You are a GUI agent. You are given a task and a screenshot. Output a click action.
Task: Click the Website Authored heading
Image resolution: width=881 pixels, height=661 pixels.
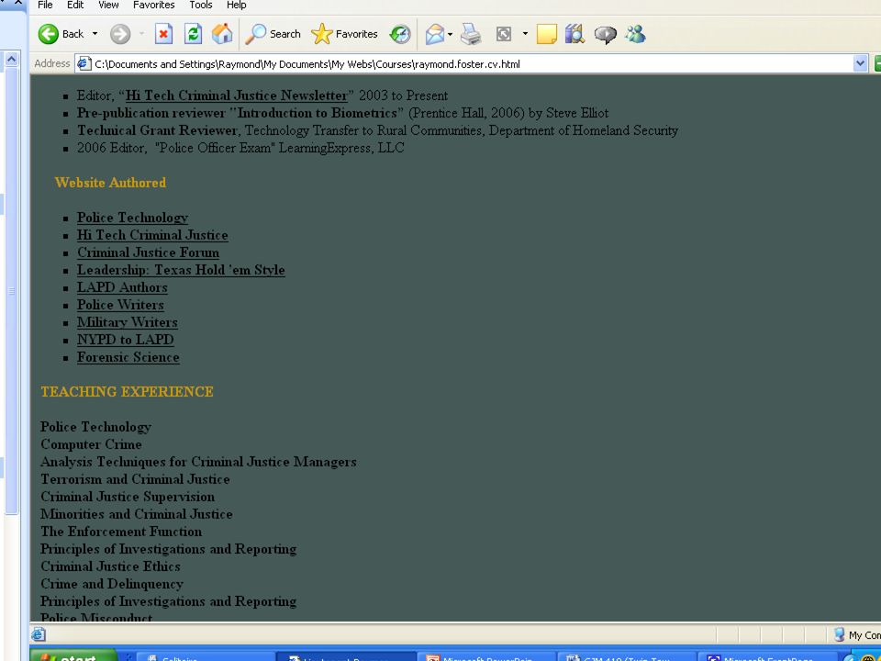[111, 183]
